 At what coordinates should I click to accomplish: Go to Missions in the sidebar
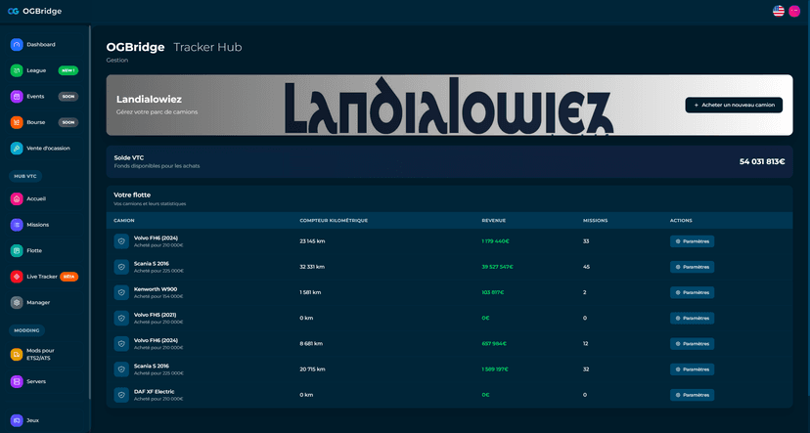[37, 225]
